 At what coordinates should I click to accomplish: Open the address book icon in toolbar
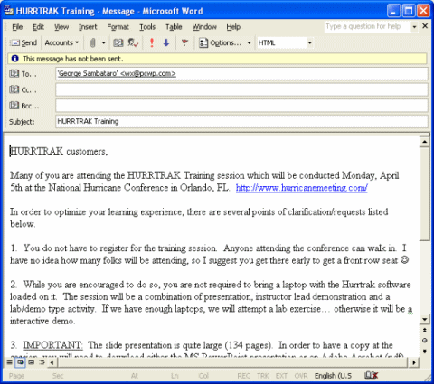click(118, 43)
